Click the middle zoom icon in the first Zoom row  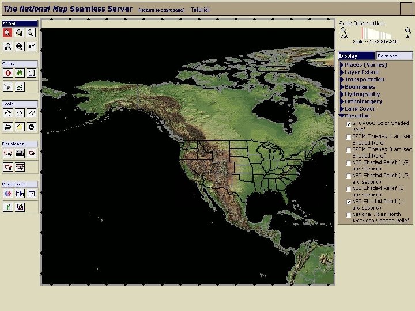pos(19,33)
